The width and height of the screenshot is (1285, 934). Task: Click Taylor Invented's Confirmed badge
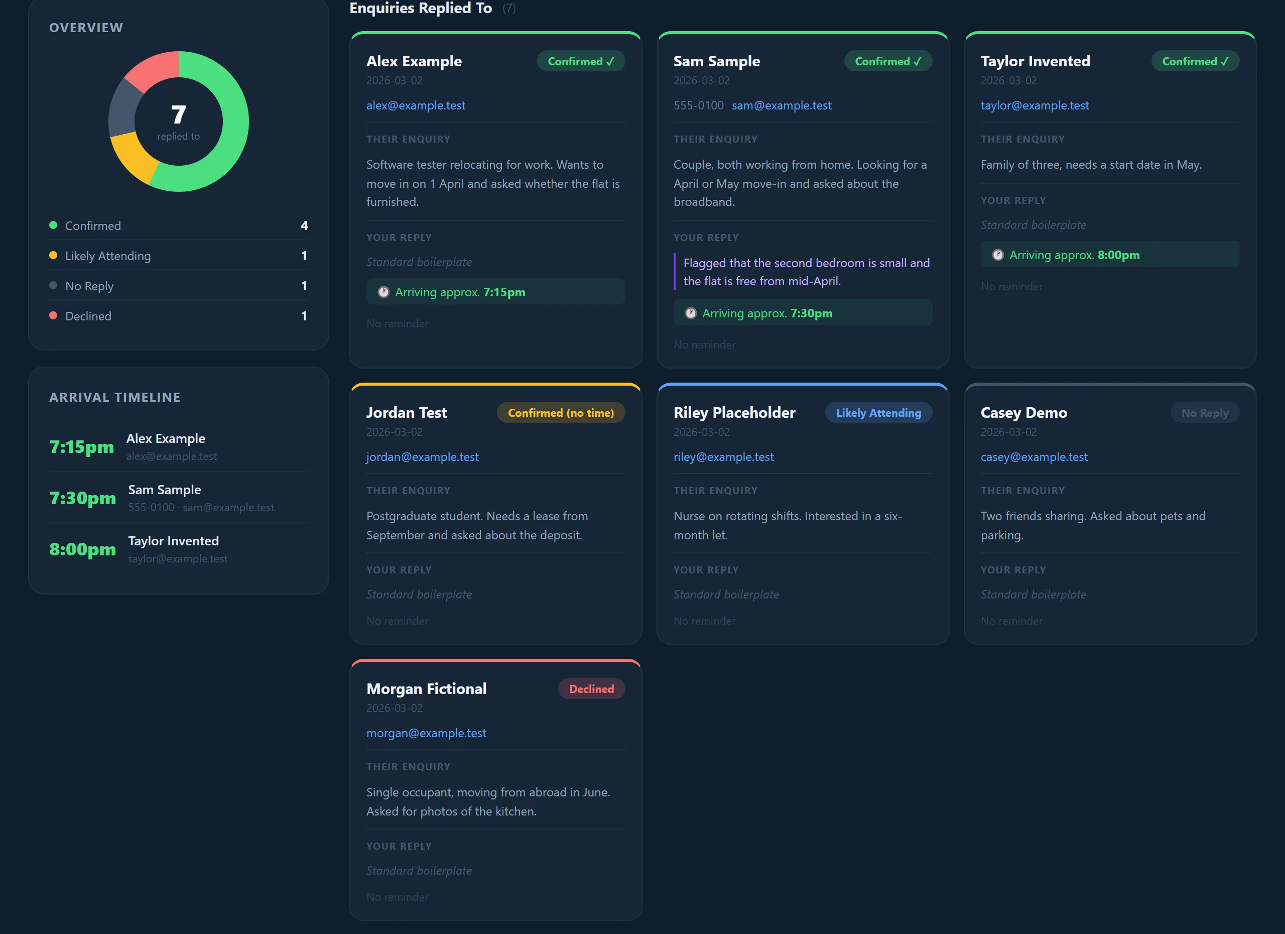1195,61
